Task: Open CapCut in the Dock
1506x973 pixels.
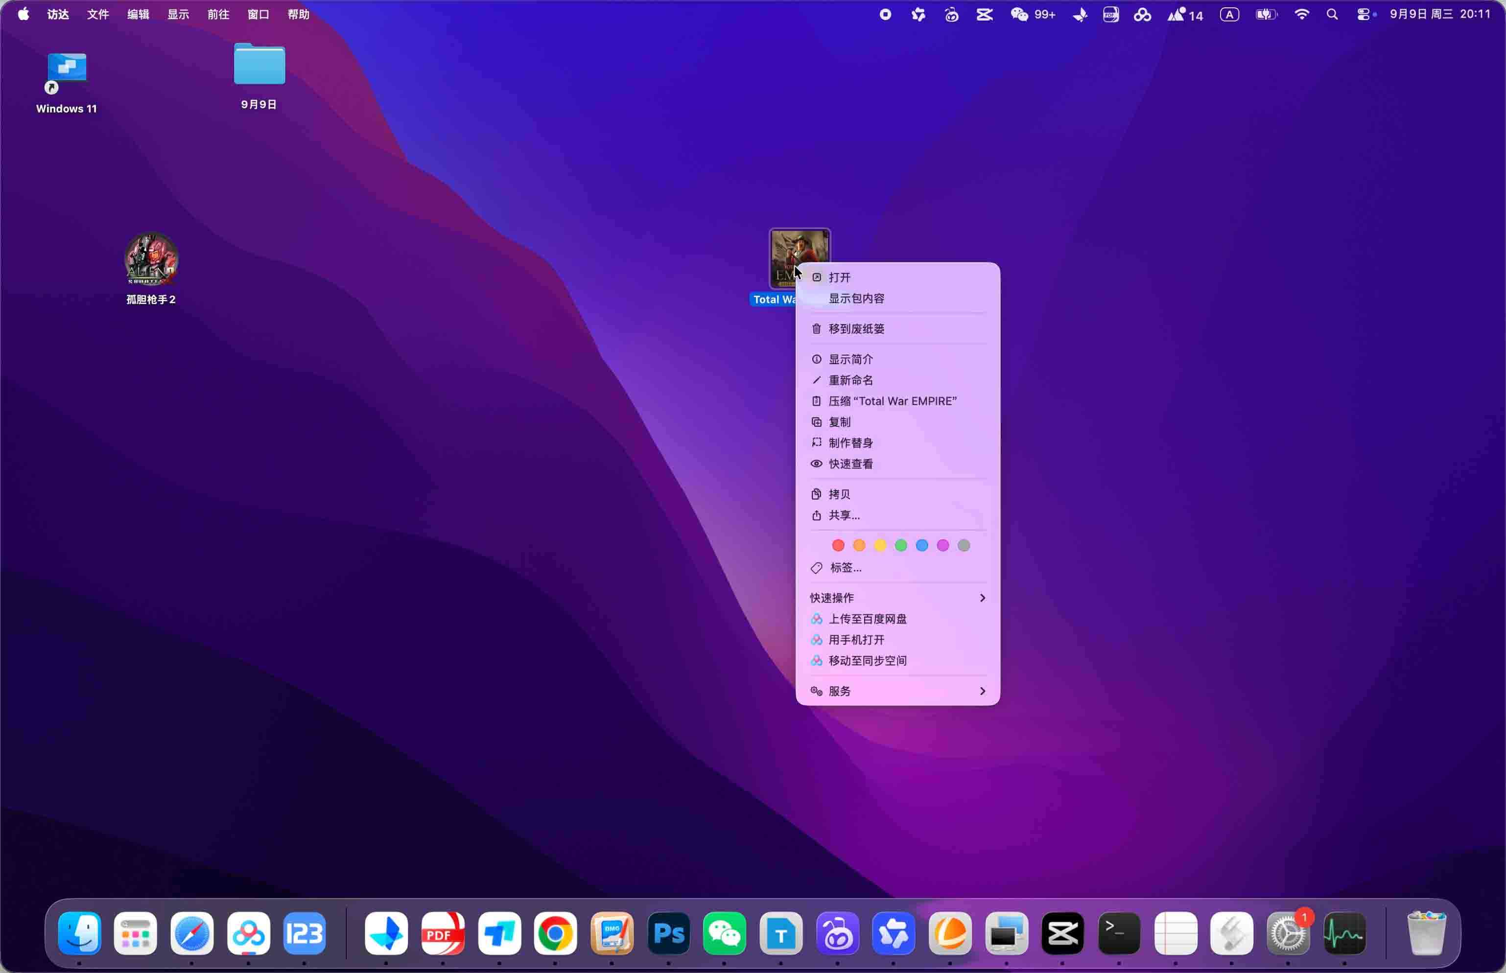Action: [1062, 933]
